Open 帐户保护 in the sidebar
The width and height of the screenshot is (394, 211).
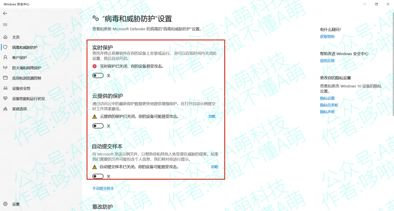[x=19, y=58]
